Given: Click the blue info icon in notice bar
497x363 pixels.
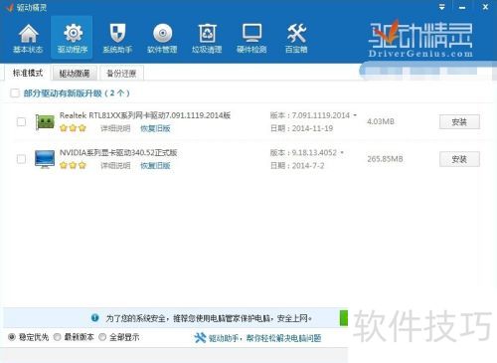Looking at the screenshot, I should 95,317.
